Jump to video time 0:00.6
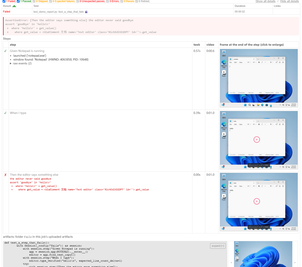Viewport: 302px width, 267px height. pos(210,51)
